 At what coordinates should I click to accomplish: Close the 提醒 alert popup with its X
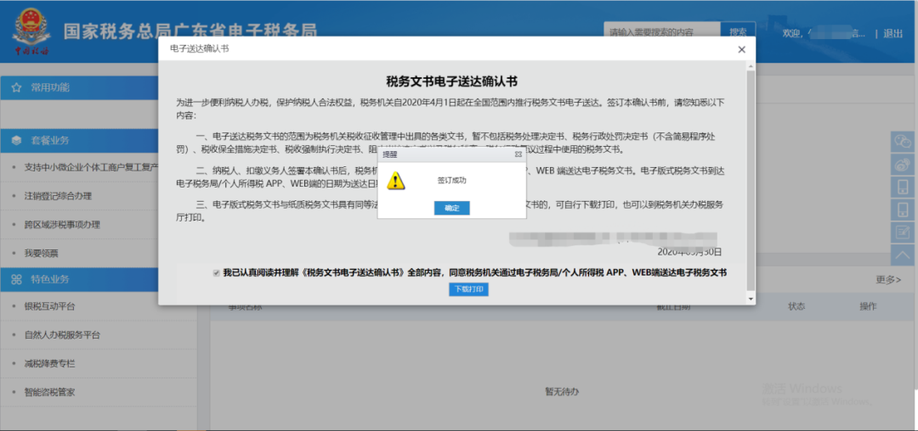(518, 154)
